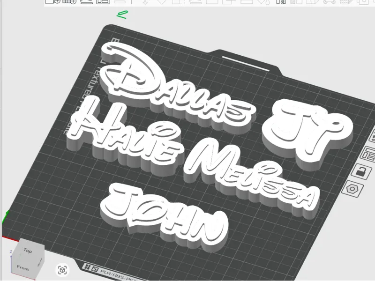The image size is (375, 281).
Task: Click the Top face of view cube
Action: tap(28, 250)
